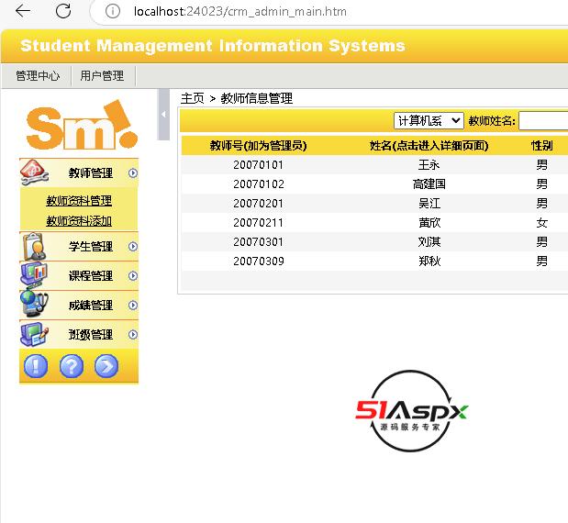568x523 pixels.
Task: Reload the page with the browser refresh button
Action: (x=63, y=11)
